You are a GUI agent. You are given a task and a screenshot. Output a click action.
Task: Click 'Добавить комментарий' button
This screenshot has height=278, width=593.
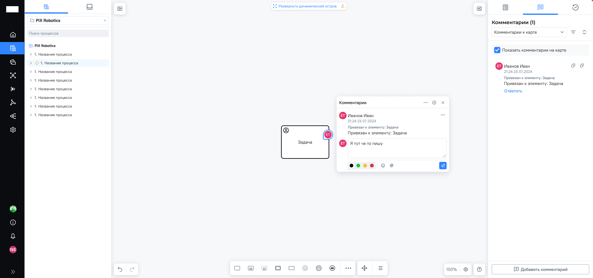pos(540,269)
